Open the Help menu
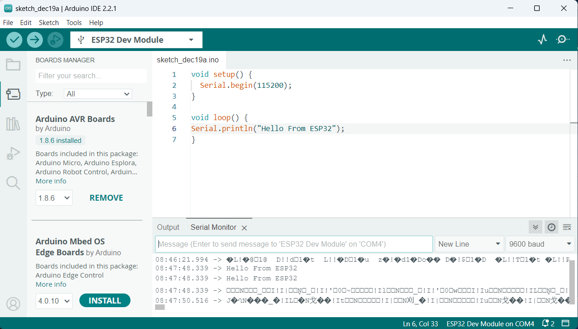Screen dimensions: 578x329 tap(96, 22)
